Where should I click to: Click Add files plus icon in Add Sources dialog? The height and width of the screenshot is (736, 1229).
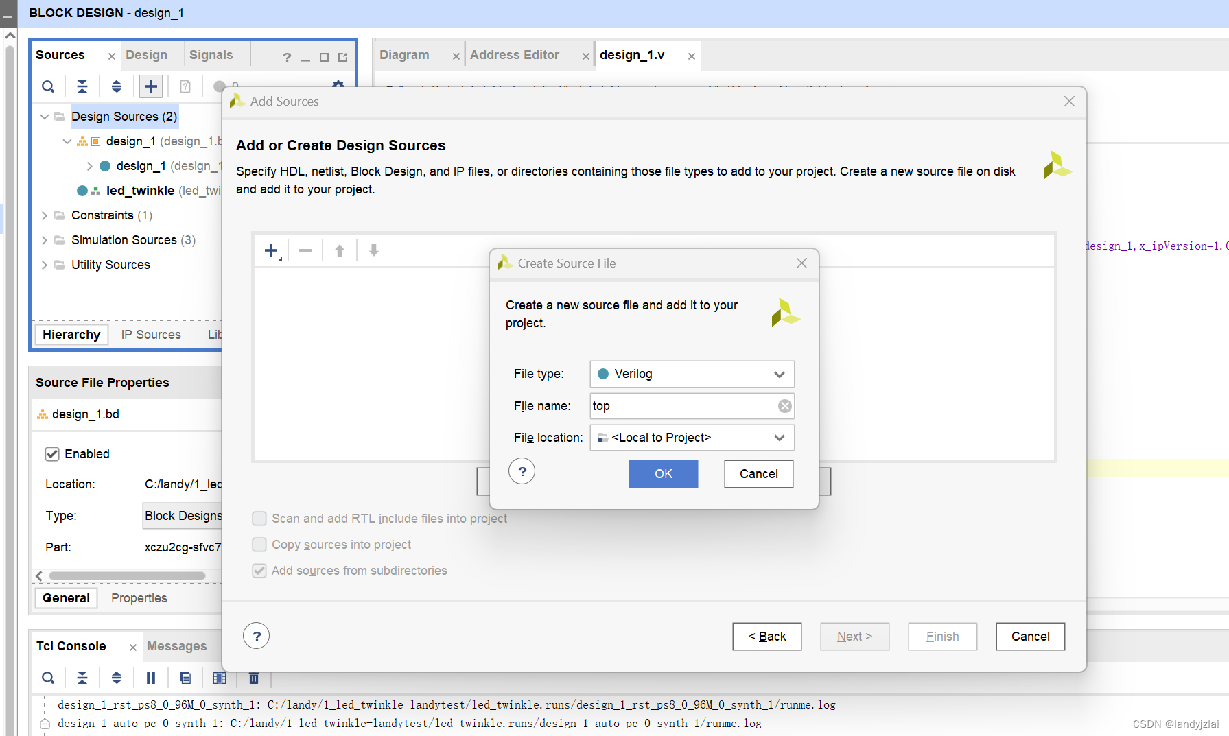(x=272, y=250)
